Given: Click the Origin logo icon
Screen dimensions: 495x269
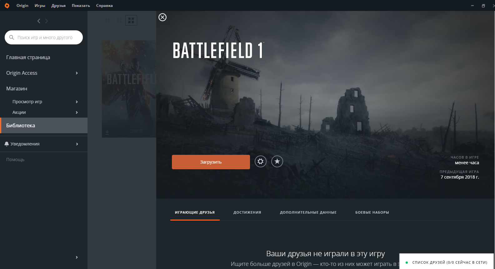Looking at the screenshot, I should [x=7, y=6].
